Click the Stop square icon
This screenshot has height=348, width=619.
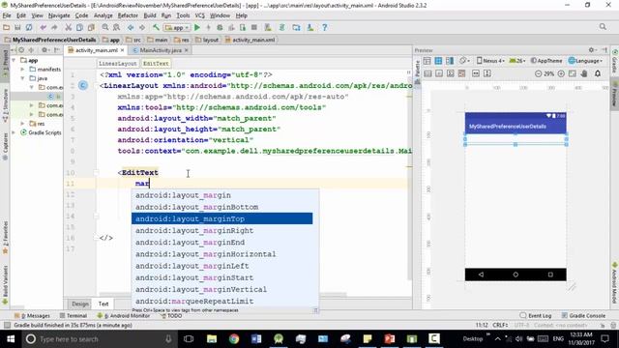(254, 27)
